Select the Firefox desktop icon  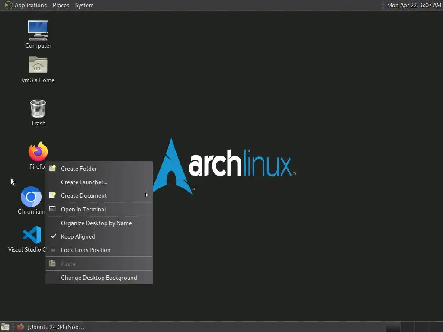point(38,151)
